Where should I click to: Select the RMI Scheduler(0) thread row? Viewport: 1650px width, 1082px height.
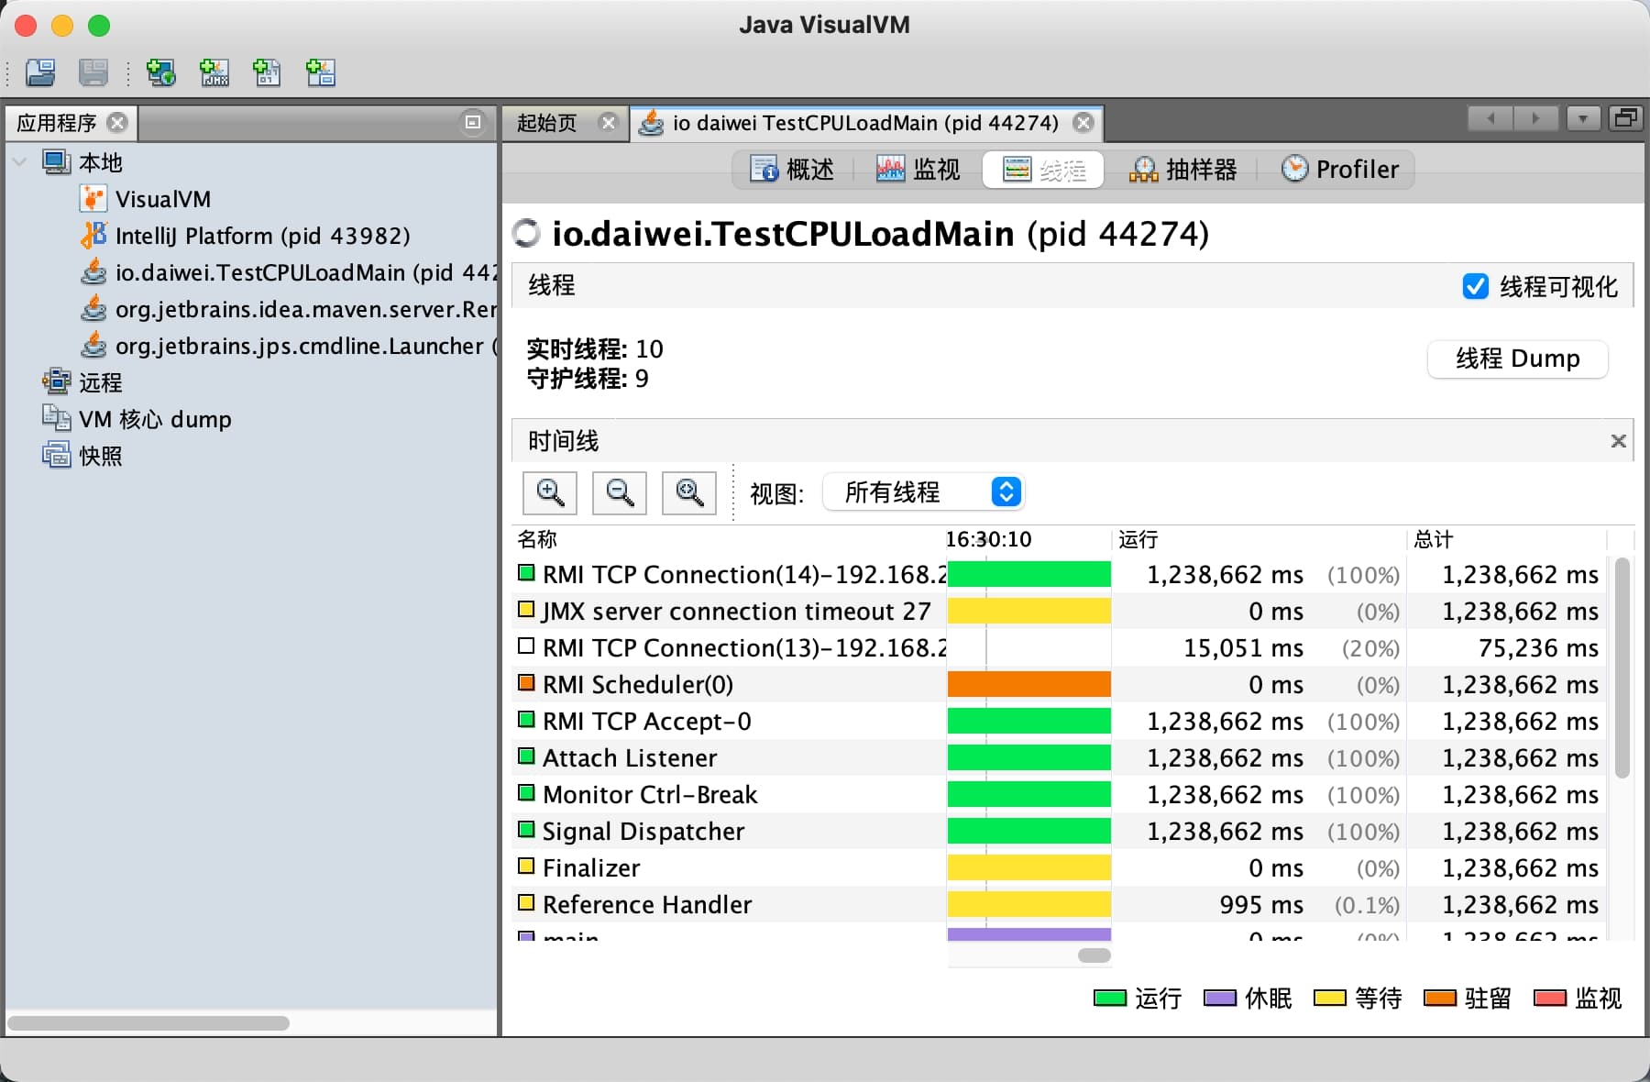pos(1059,685)
